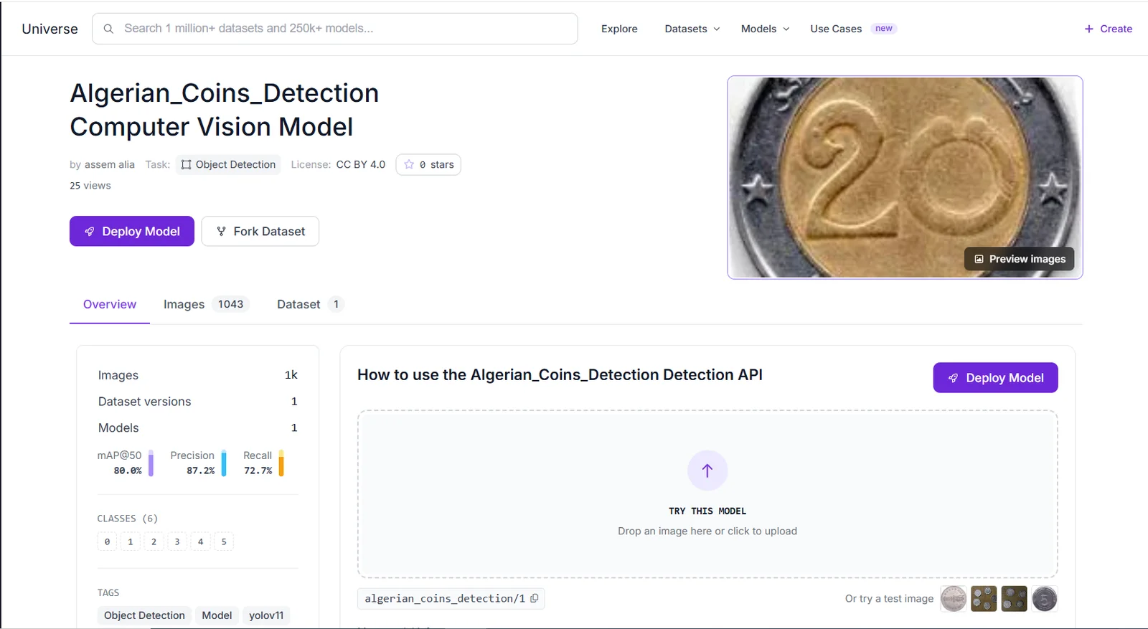The height and width of the screenshot is (629, 1148).
Task: Switch to the Overview tab
Action: point(110,304)
